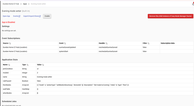The image size is (194, 106).
Task: Click Integer type of modeId
Action: pyautogui.click(x=25, y=73)
